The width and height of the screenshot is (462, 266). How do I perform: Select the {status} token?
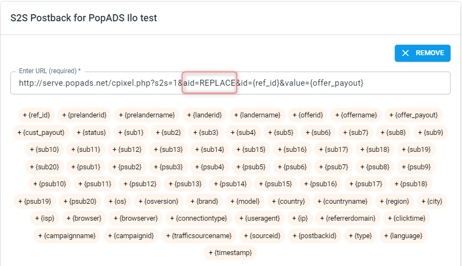(91, 133)
